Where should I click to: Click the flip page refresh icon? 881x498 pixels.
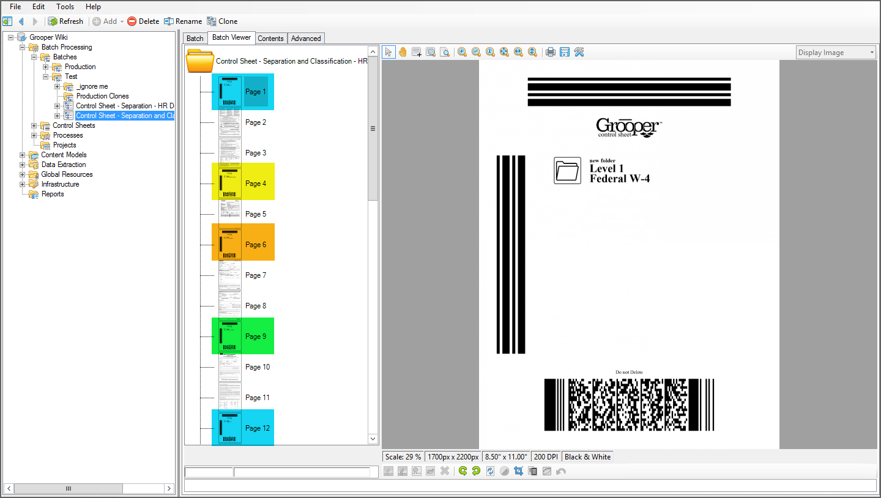coord(490,471)
